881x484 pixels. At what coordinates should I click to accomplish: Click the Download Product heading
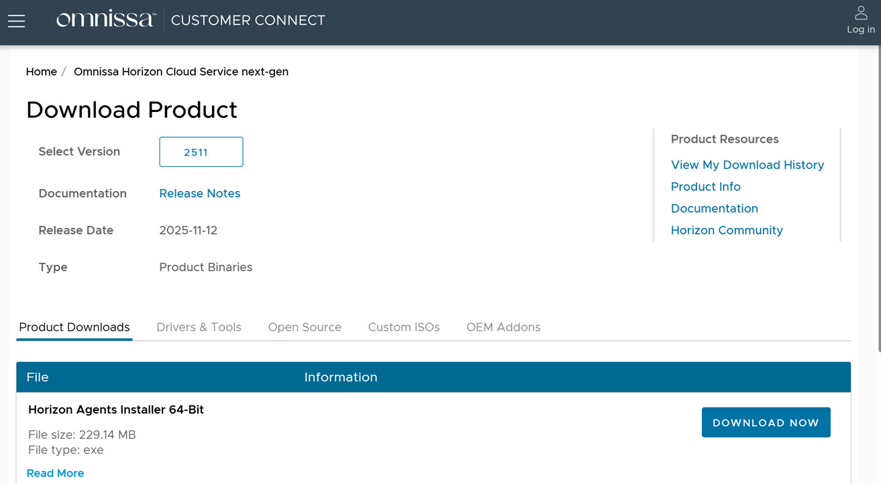(x=132, y=110)
